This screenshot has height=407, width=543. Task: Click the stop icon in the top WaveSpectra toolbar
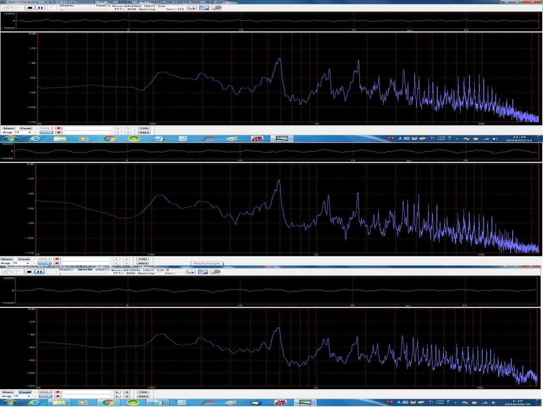tap(30, 8)
